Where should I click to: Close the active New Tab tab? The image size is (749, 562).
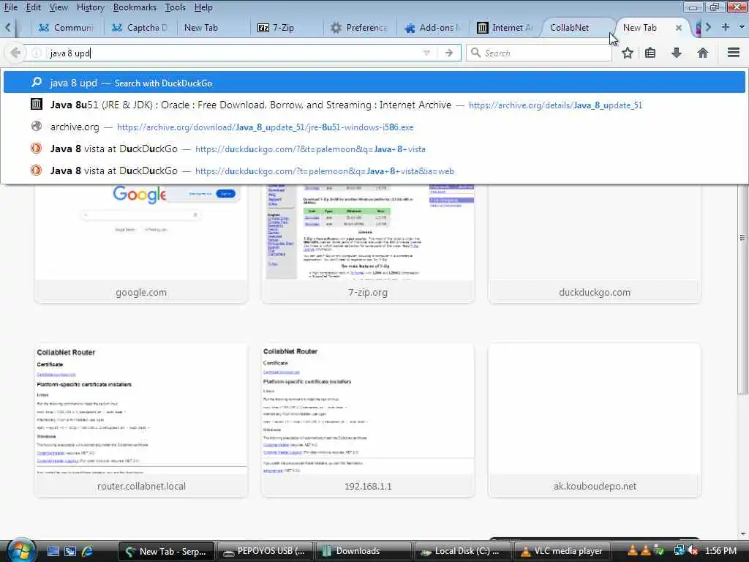point(678,28)
